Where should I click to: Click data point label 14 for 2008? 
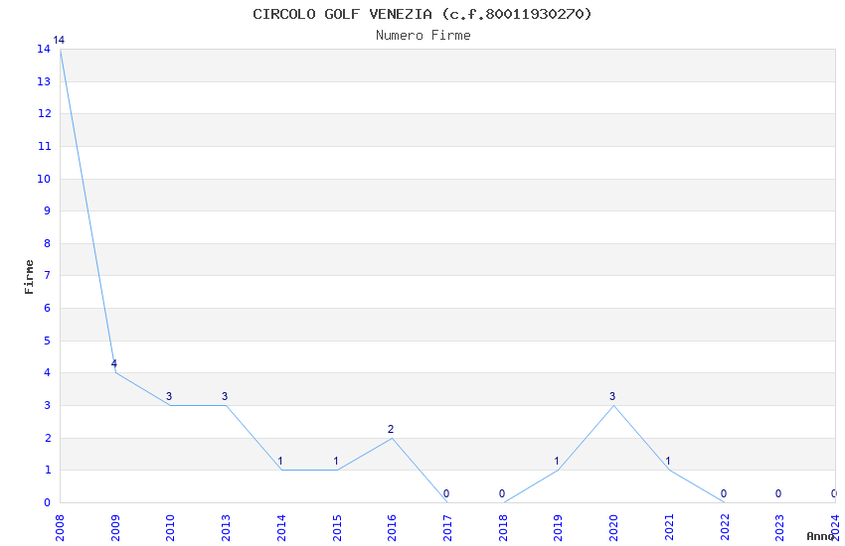point(59,40)
